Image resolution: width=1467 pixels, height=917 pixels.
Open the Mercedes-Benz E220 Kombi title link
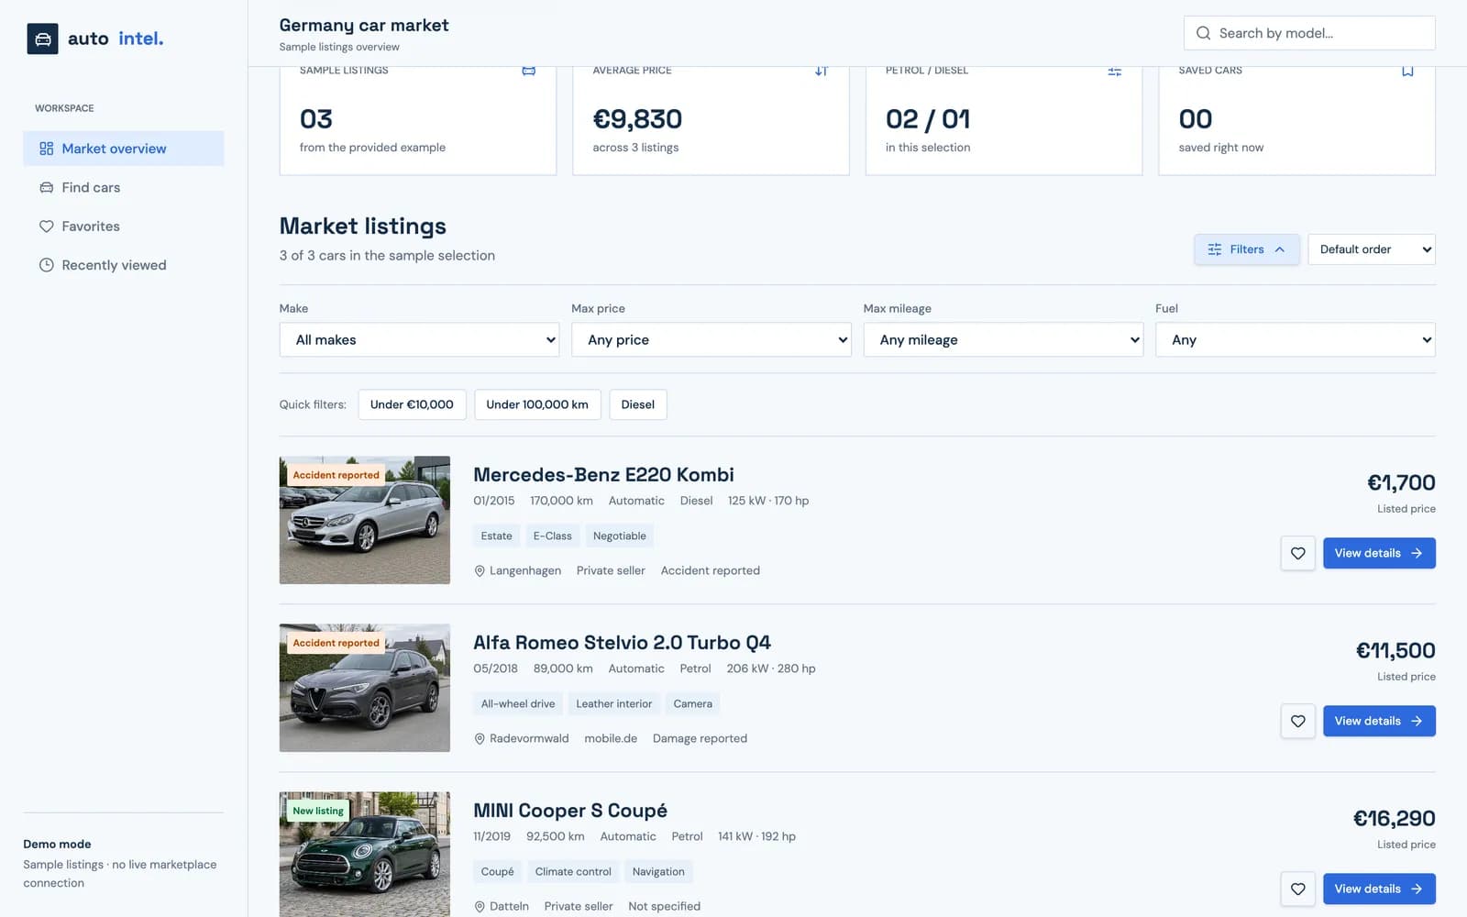(603, 475)
